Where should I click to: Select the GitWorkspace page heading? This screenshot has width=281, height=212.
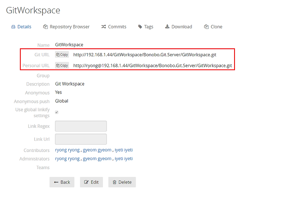[33, 11]
